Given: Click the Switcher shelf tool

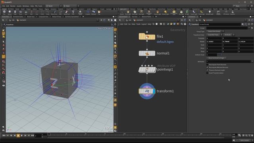Looking at the screenshot, I should tap(233, 12).
